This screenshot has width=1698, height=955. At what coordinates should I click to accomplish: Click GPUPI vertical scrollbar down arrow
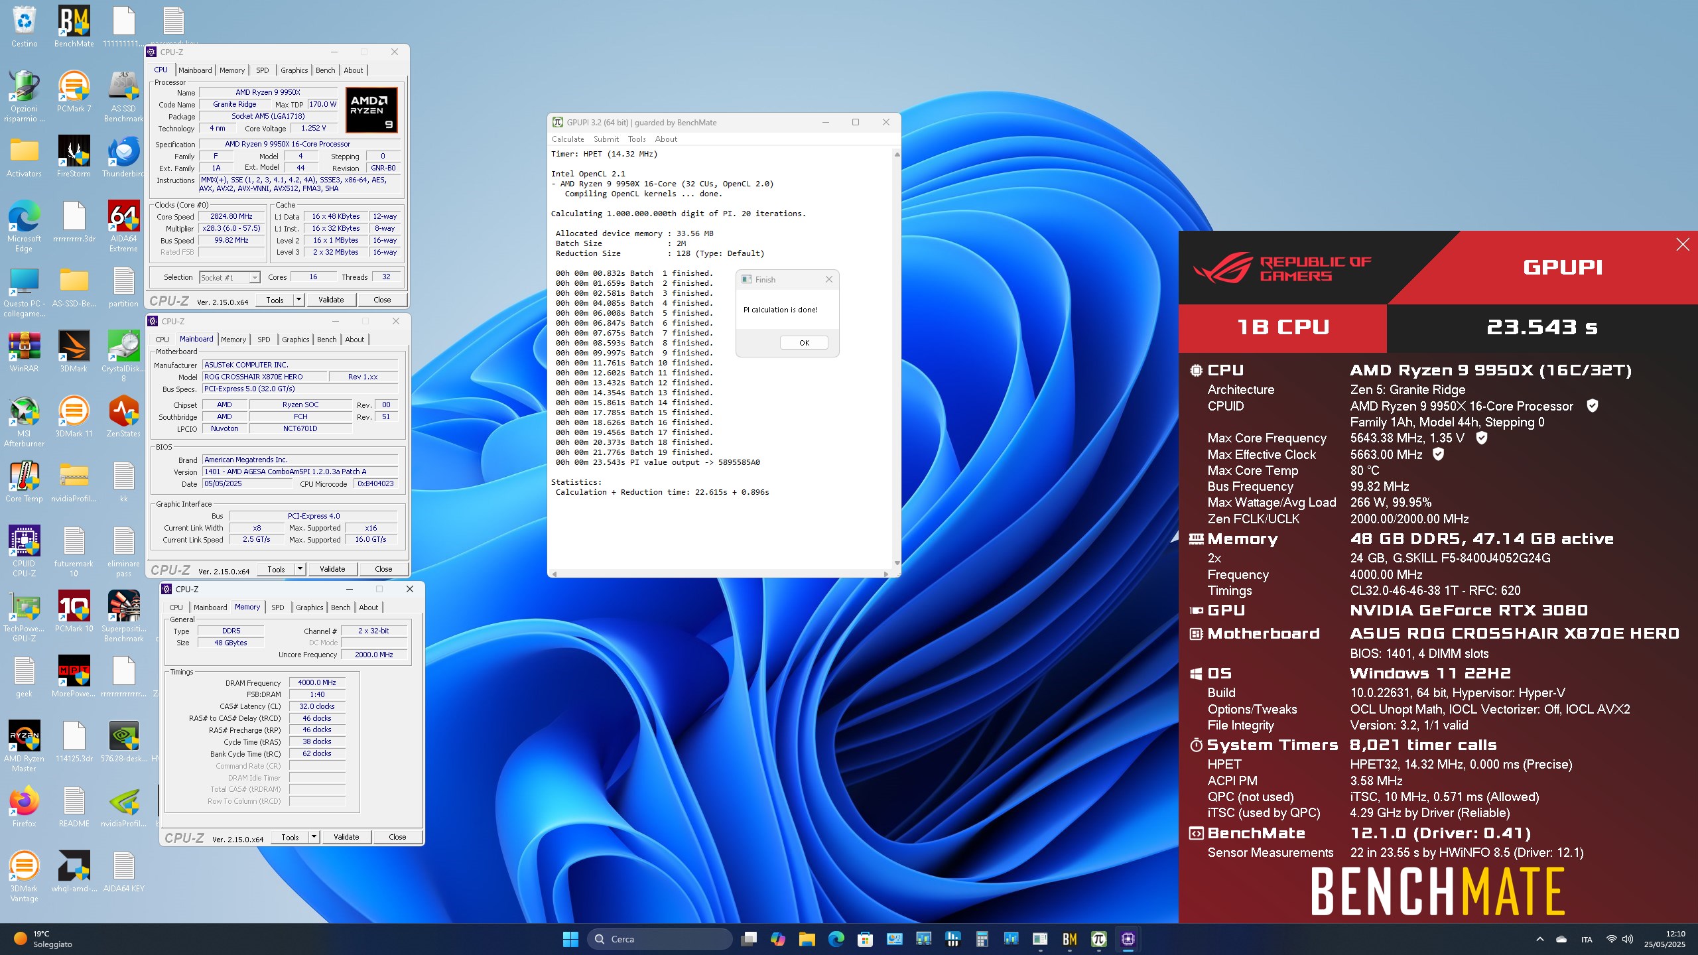pos(897,563)
